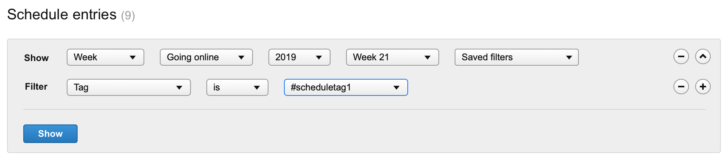727x160 pixels.
Task: Expand the 2019 year dropdown
Action: 299,57
